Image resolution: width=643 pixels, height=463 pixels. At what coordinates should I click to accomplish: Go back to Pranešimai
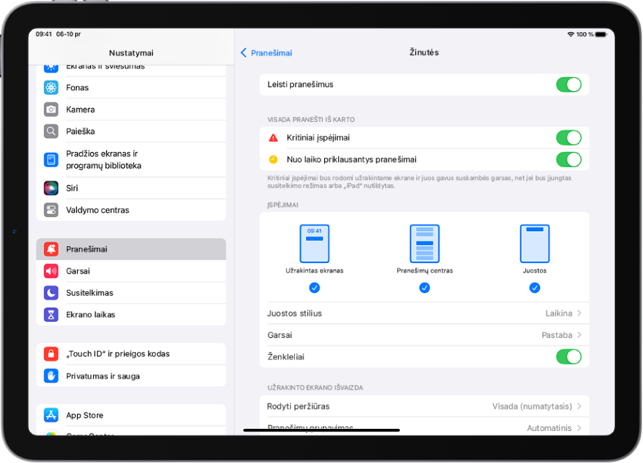pyautogui.click(x=266, y=52)
